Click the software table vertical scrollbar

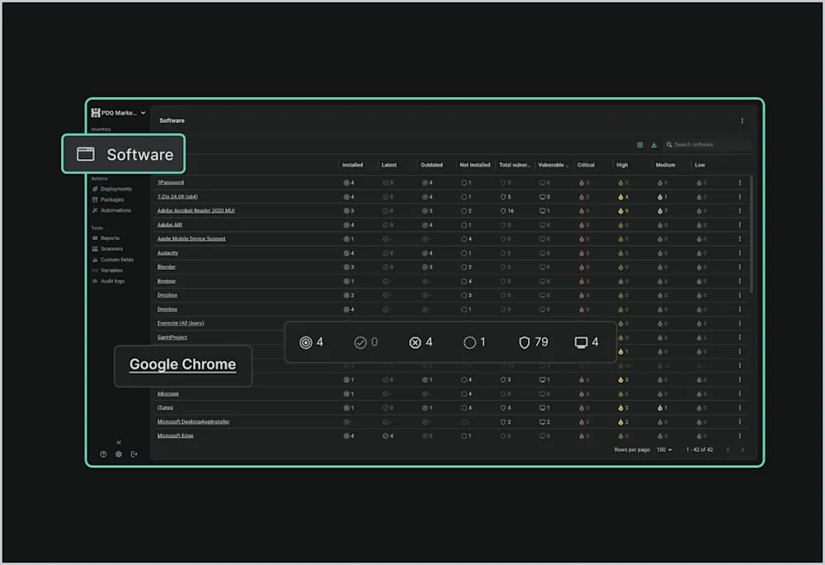click(x=751, y=234)
